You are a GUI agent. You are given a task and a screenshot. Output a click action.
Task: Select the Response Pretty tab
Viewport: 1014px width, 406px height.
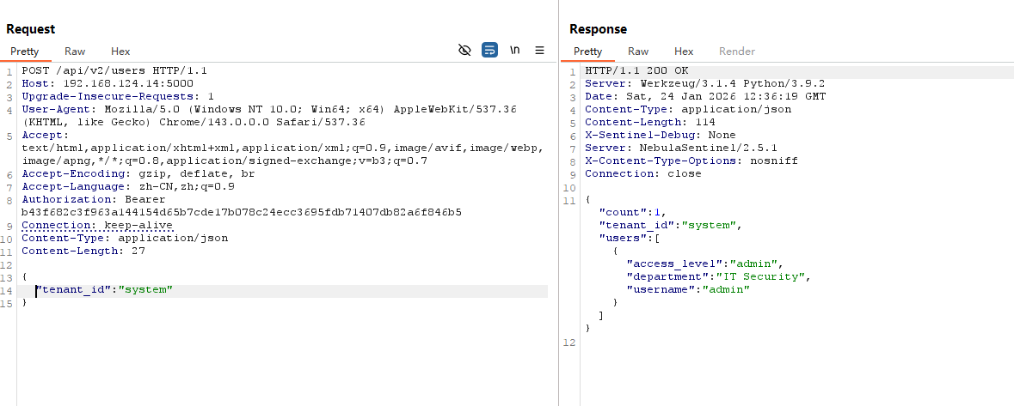point(588,52)
